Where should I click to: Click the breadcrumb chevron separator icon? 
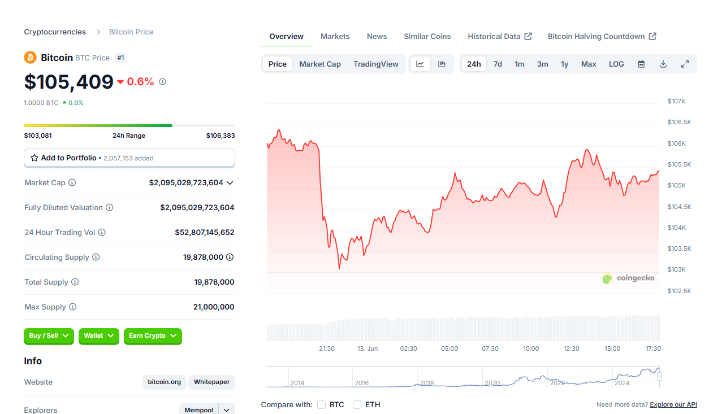pos(98,32)
